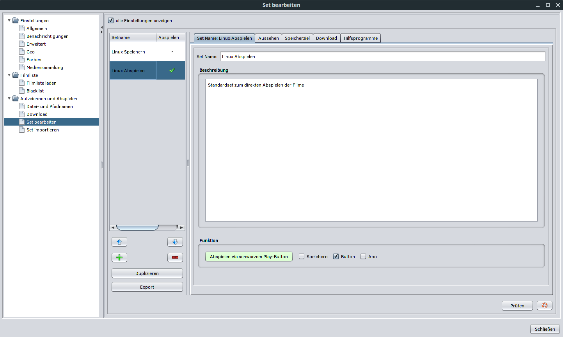Click the blue move-up arrow button
Image resolution: width=563 pixels, height=337 pixels.
coord(119,242)
